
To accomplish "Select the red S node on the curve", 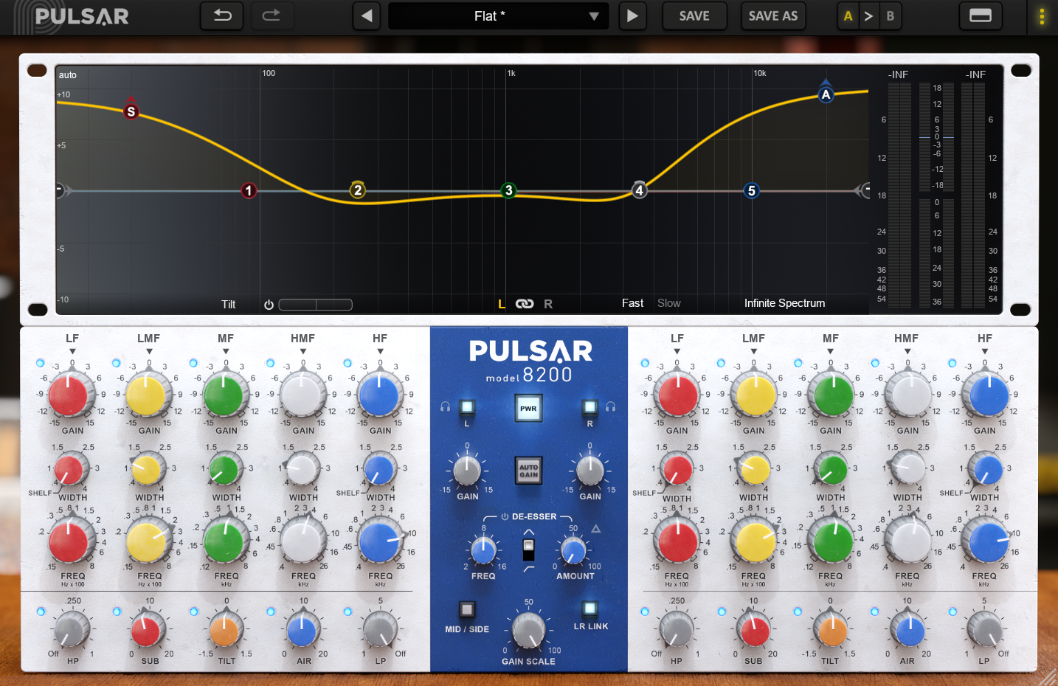I will click(x=131, y=111).
